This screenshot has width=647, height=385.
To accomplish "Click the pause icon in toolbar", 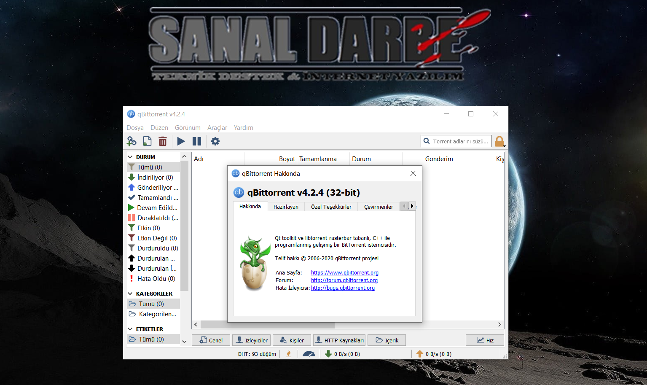I will click(197, 141).
